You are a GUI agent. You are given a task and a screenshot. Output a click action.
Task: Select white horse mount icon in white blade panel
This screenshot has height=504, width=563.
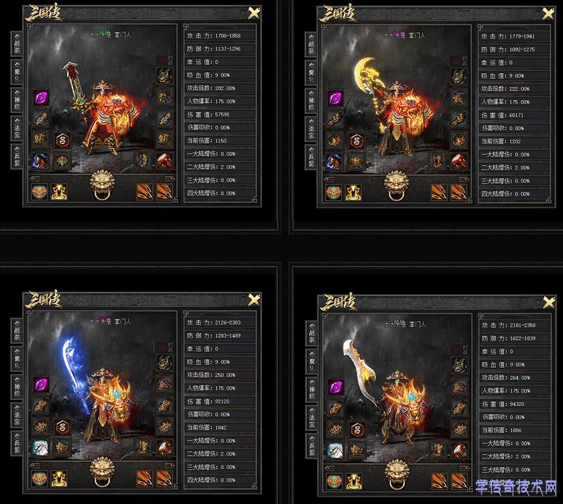pos(335,450)
